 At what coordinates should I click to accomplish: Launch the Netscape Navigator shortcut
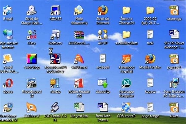pos(126,83)
